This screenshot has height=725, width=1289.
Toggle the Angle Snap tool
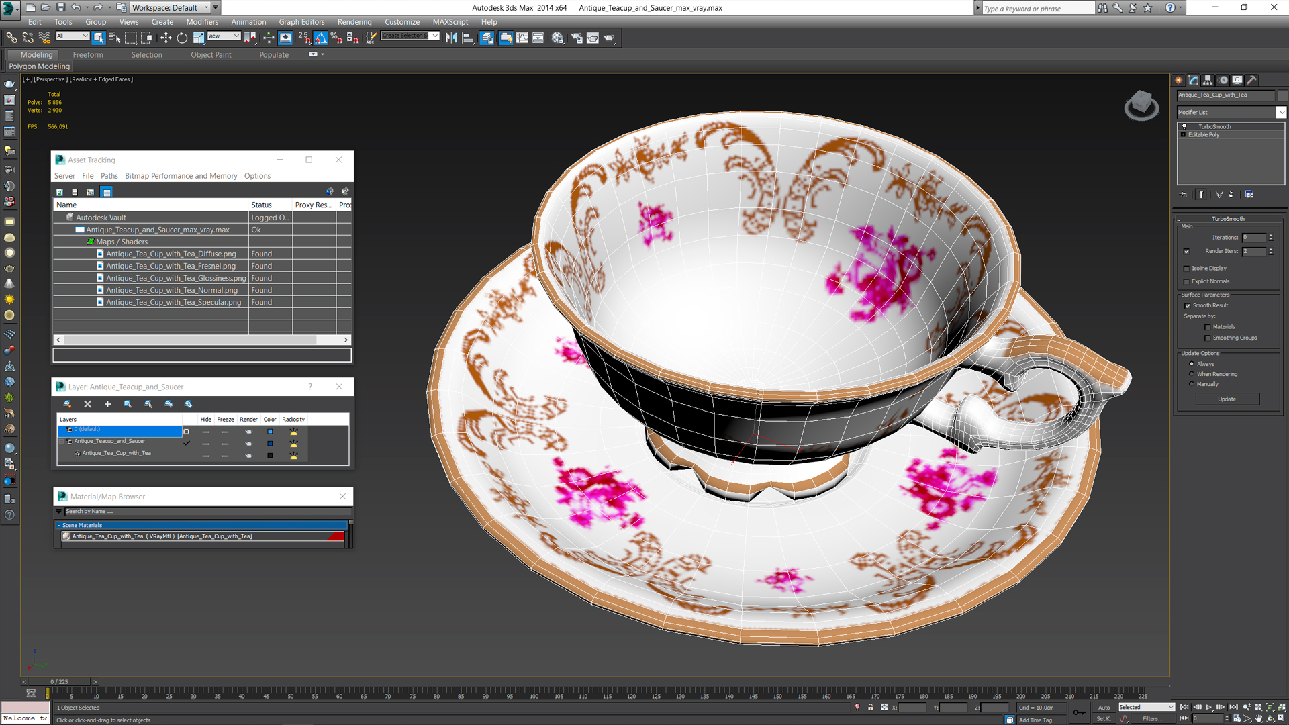(x=320, y=38)
